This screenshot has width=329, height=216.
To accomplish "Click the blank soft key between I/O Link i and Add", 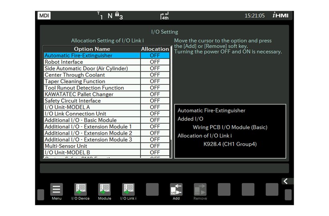I will coord(152,189).
